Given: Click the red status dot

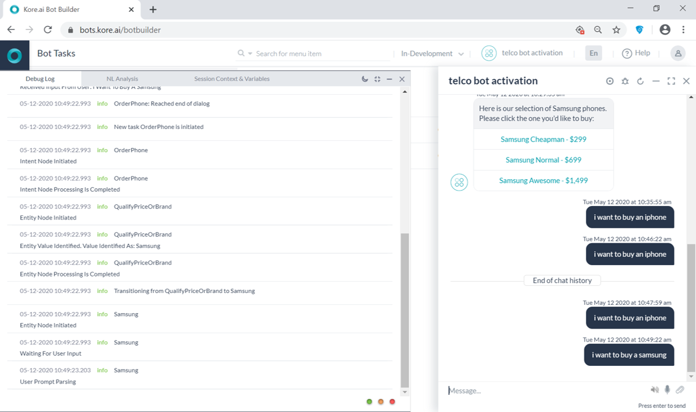Looking at the screenshot, I should (x=392, y=402).
